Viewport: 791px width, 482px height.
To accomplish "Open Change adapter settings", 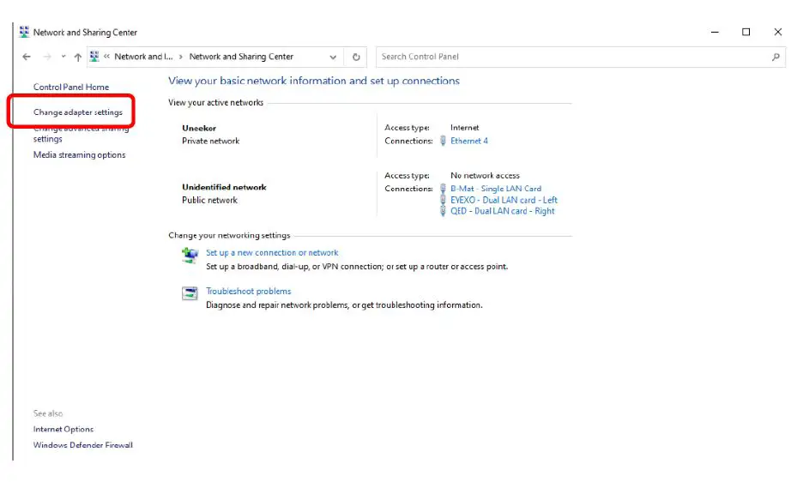I will (x=78, y=112).
